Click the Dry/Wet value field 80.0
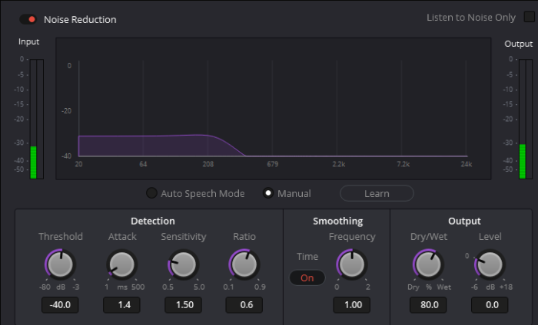 (x=428, y=305)
